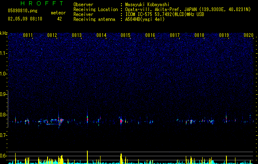Click the 0813 time marker
The height and width of the screenshot is (164, 258).
click(77, 35)
